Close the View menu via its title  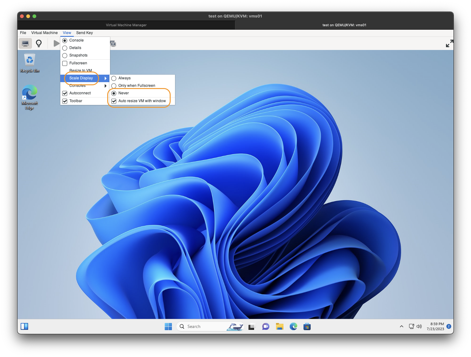tap(67, 33)
